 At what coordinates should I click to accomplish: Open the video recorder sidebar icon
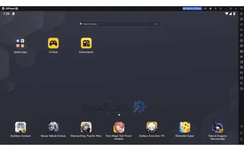(x=241, y=62)
